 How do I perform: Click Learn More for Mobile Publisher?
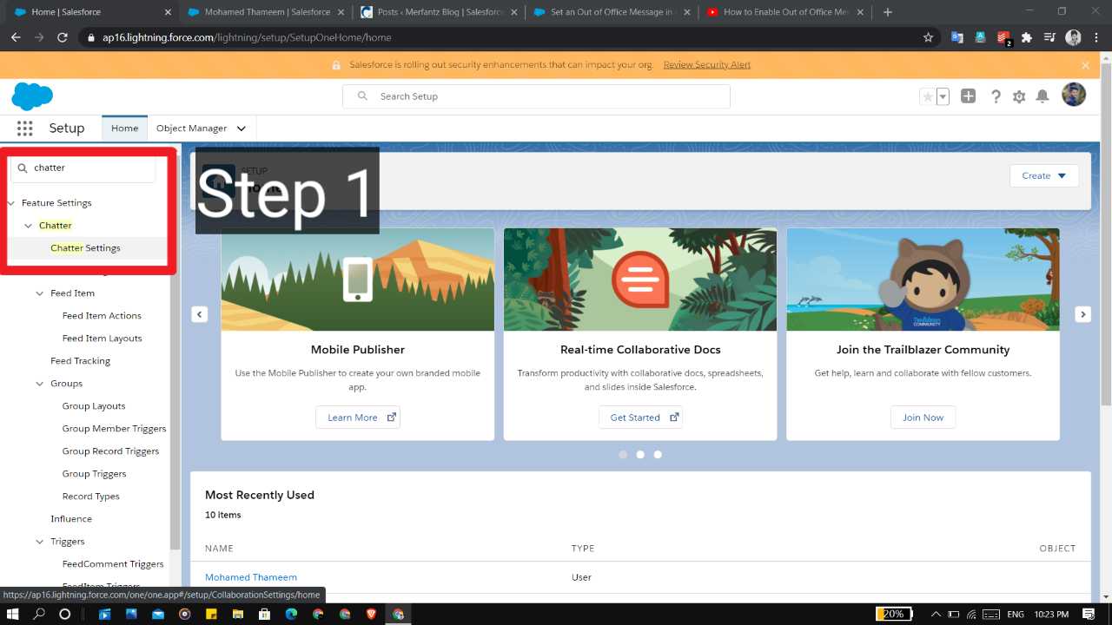(x=358, y=418)
